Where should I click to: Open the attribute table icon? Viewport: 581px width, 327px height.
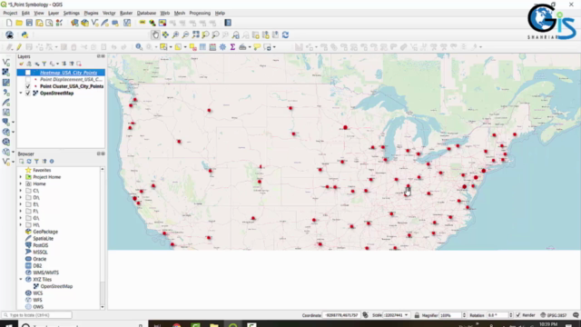[202, 47]
